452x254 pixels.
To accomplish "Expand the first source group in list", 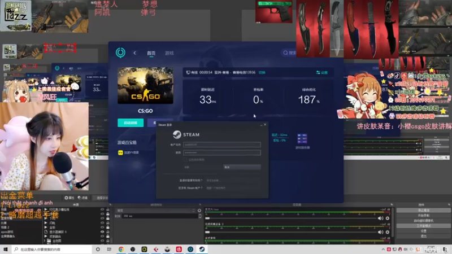I will (46, 209).
